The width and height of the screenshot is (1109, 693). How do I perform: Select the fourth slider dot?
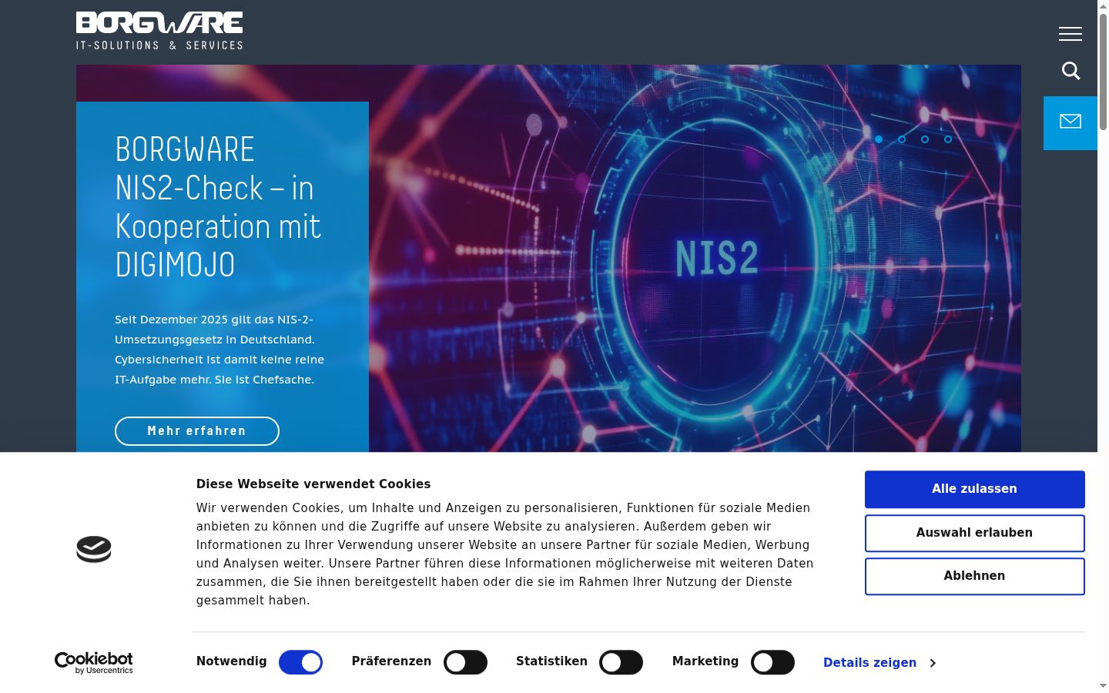click(948, 139)
